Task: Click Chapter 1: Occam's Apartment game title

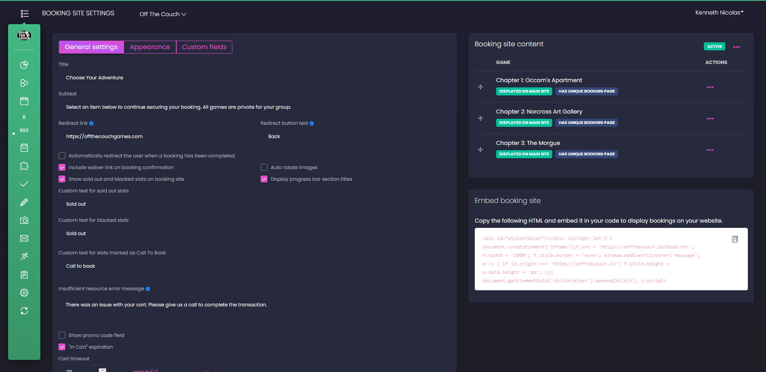Action: coord(539,81)
